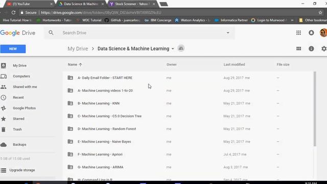The image size is (327, 184).
Task: Select 'A- Daily Email Folder - START HERE'
Action: (105, 78)
